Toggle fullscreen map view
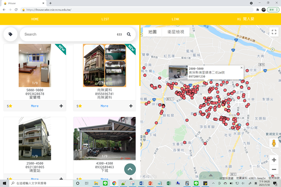 click(x=274, y=32)
